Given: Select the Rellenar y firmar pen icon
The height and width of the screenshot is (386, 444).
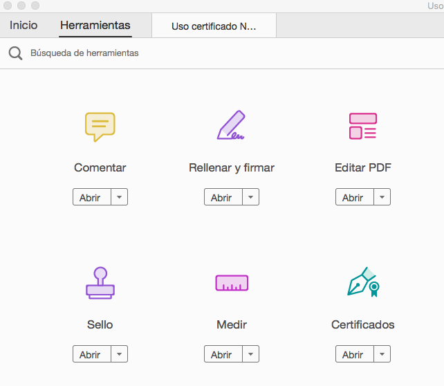Looking at the screenshot, I should (x=231, y=125).
